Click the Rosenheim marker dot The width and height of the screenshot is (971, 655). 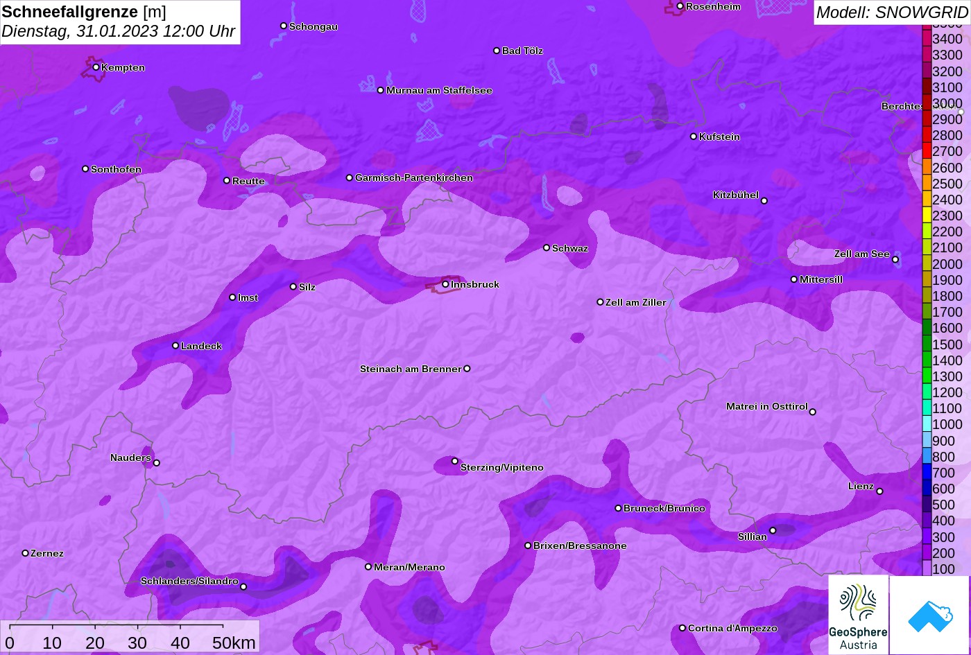click(680, 6)
